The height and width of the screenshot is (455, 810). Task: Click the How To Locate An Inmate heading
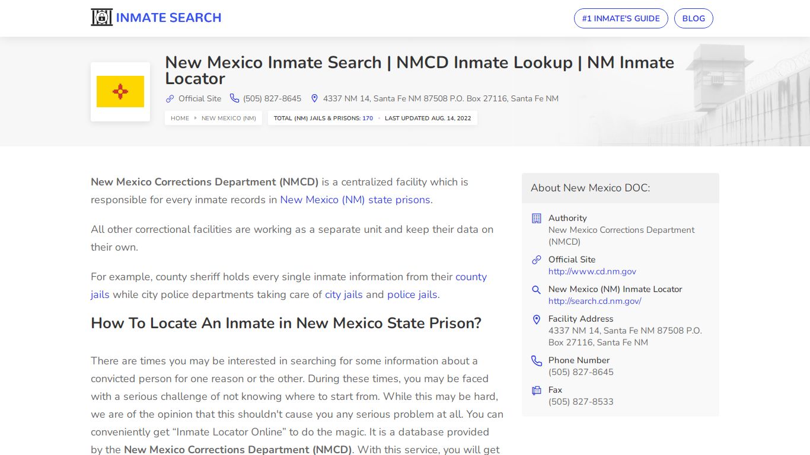coord(286,323)
